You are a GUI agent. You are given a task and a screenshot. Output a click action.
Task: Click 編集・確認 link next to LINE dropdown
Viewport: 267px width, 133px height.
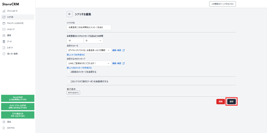point(117,63)
